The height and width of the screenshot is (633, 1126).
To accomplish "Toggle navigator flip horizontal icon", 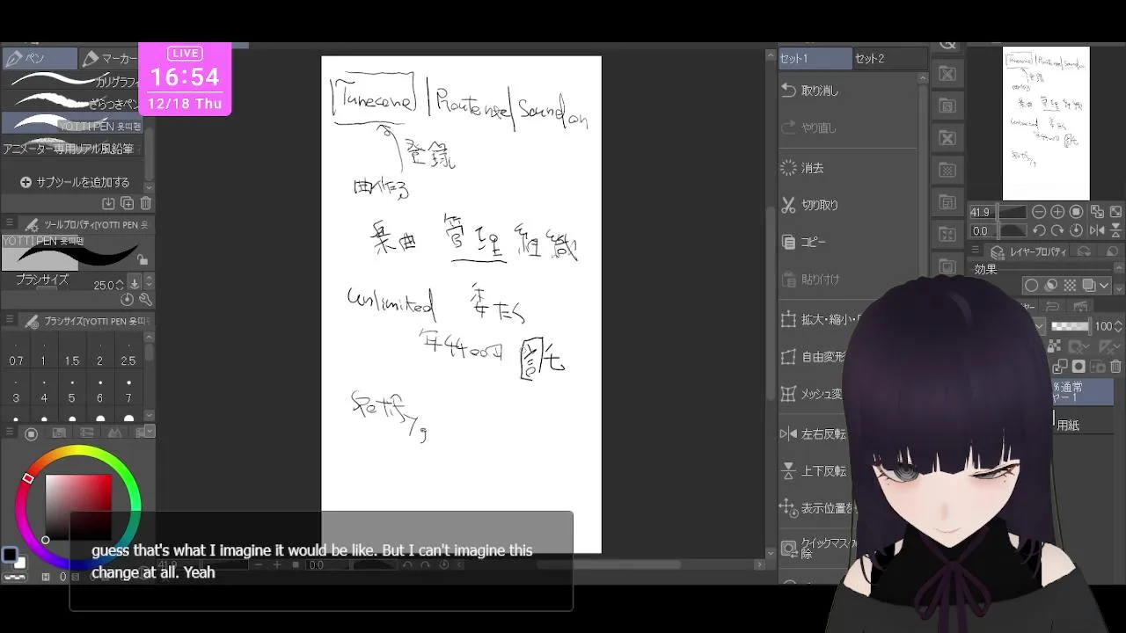I will coord(1097,231).
